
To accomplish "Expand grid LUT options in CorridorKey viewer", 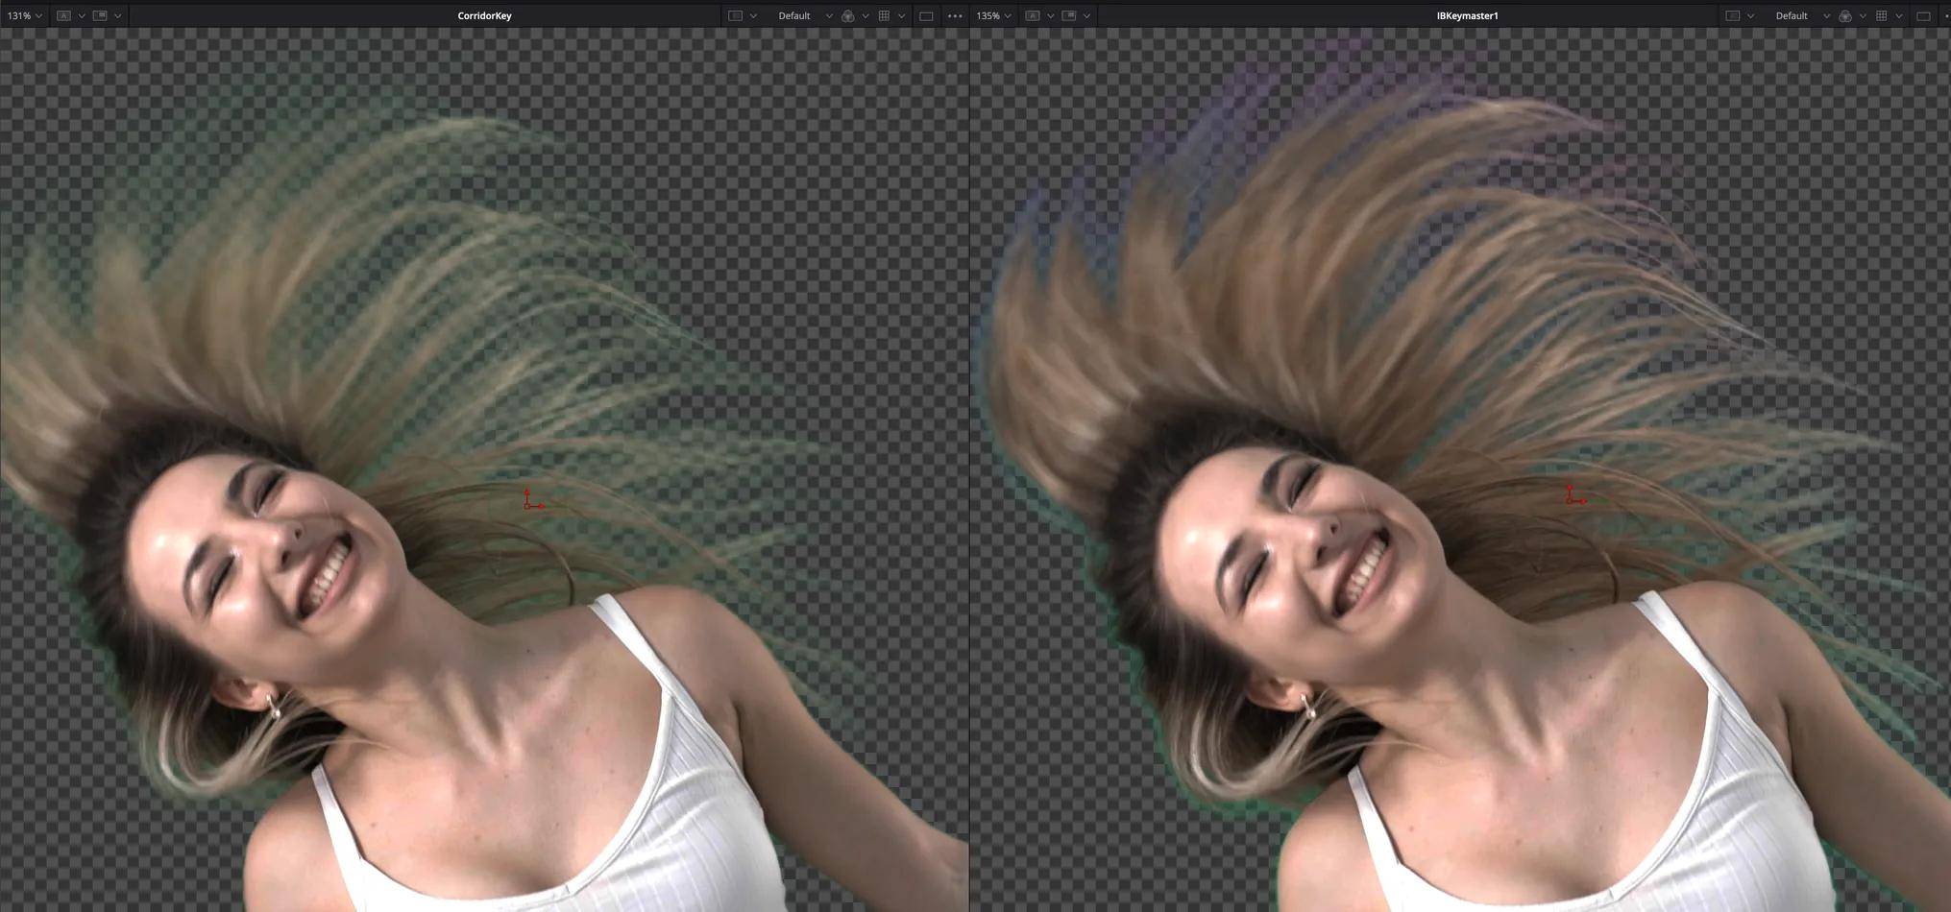I will point(902,15).
